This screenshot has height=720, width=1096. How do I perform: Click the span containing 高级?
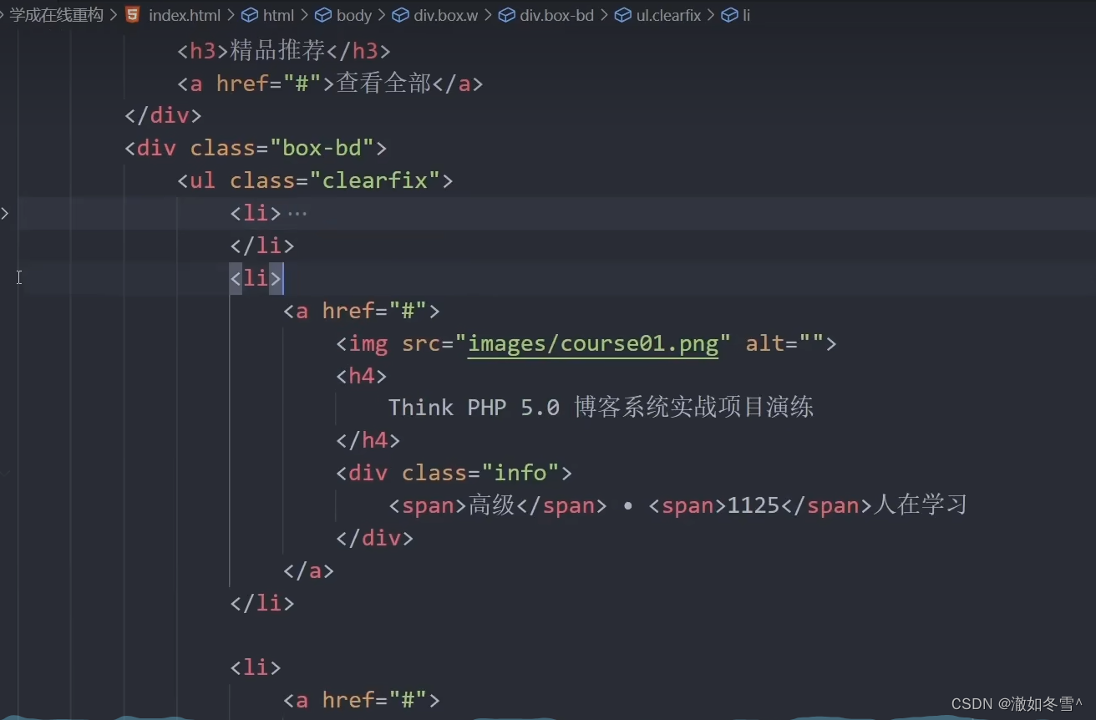coord(498,505)
